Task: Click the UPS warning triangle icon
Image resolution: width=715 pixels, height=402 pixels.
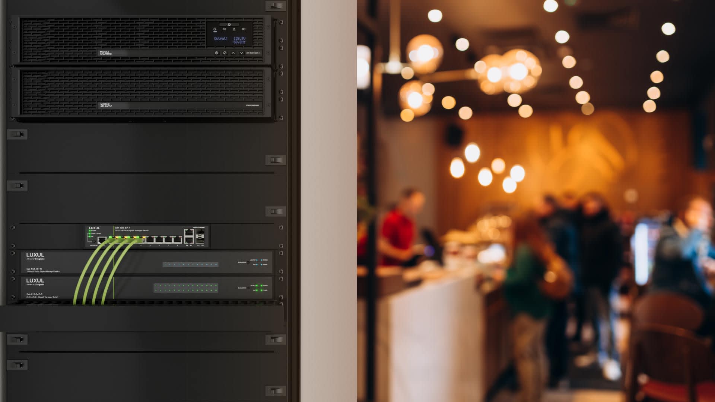Action: pos(234,29)
